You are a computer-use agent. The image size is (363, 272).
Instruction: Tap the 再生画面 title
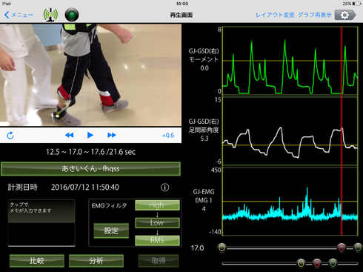[181, 15]
